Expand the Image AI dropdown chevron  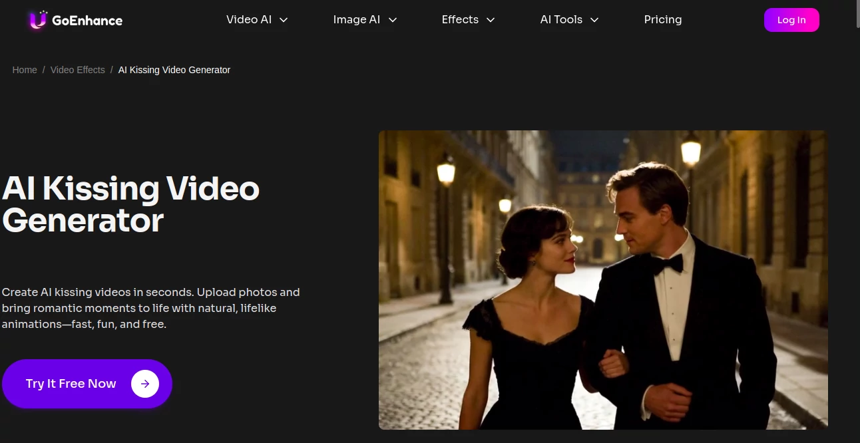pos(392,20)
